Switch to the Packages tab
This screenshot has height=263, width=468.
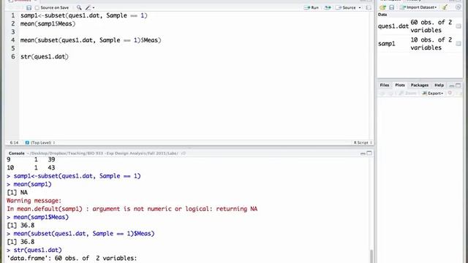coord(419,85)
